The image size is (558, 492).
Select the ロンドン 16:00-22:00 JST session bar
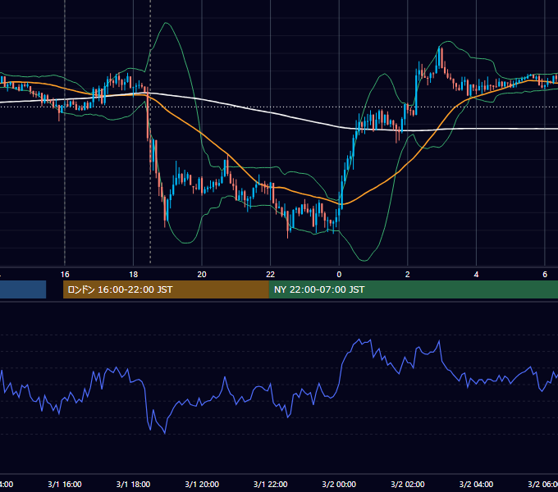pyautogui.click(x=166, y=289)
